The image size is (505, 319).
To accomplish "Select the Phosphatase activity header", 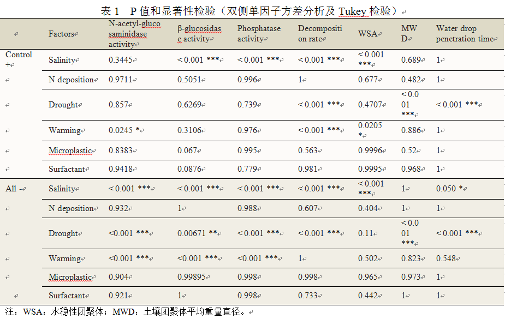I will (259, 34).
